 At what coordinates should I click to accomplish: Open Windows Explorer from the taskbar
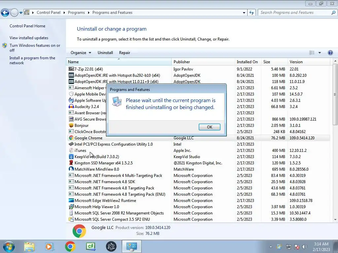click(29, 246)
